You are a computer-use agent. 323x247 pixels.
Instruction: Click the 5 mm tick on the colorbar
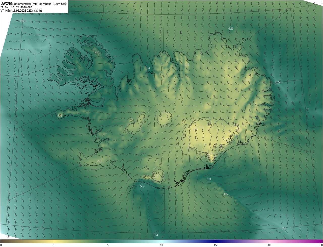[108, 245]
